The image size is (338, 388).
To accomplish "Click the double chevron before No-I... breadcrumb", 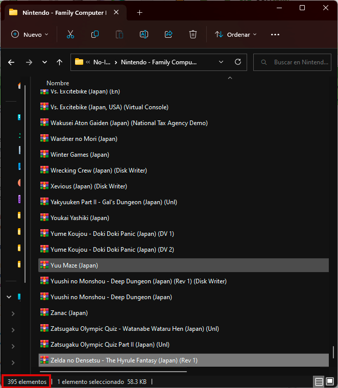I will coord(88,62).
